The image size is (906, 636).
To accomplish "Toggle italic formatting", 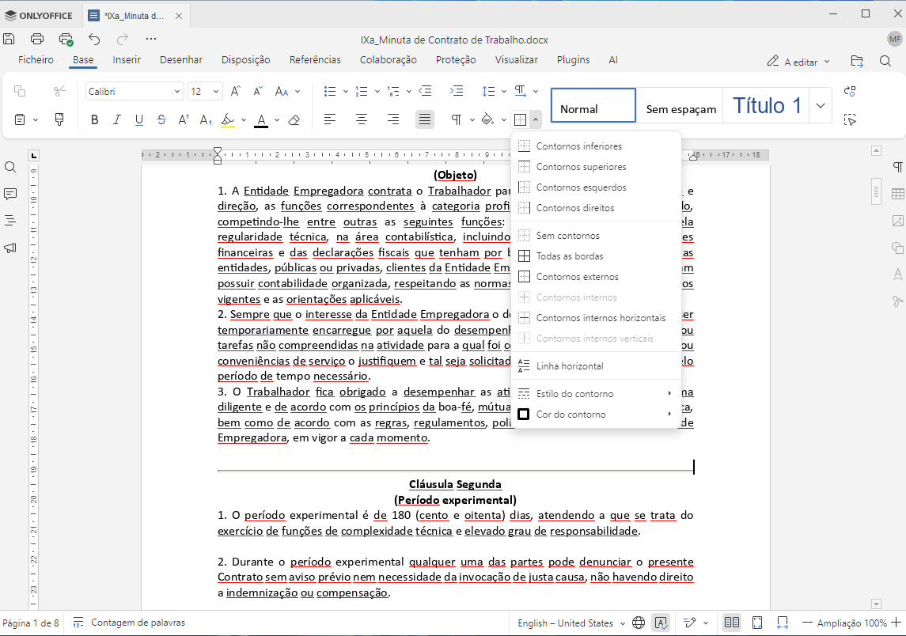I will pos(117,119).
